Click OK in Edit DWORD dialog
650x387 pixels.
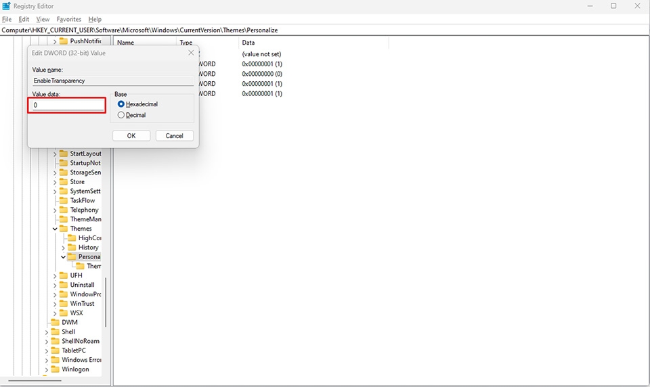(x=131, y=136)
